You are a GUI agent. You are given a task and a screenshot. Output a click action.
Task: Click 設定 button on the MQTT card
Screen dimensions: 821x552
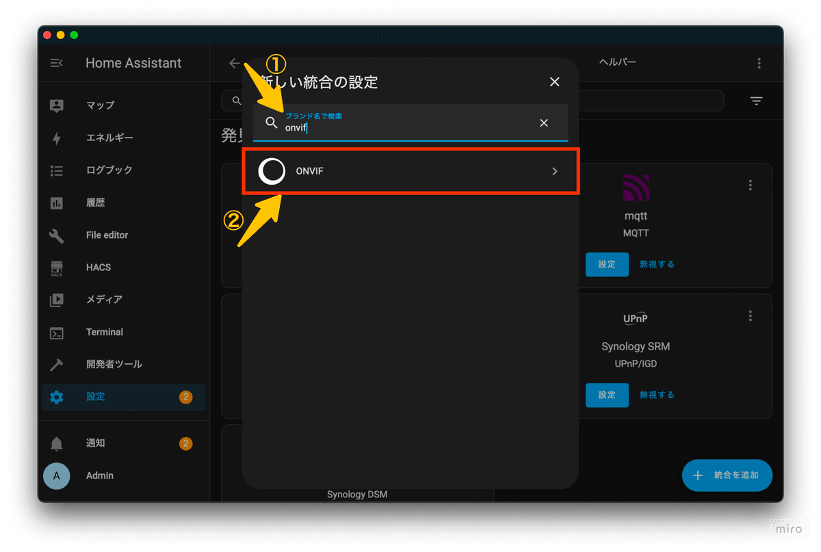[607, 264]
